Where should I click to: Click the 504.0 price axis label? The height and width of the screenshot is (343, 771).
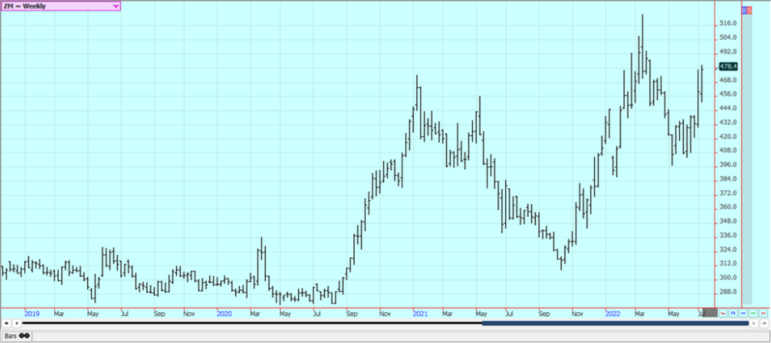(727, 38)
